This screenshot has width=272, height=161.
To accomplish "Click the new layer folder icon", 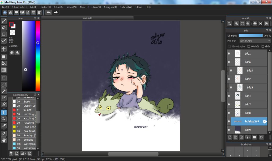I will point(254,137).
